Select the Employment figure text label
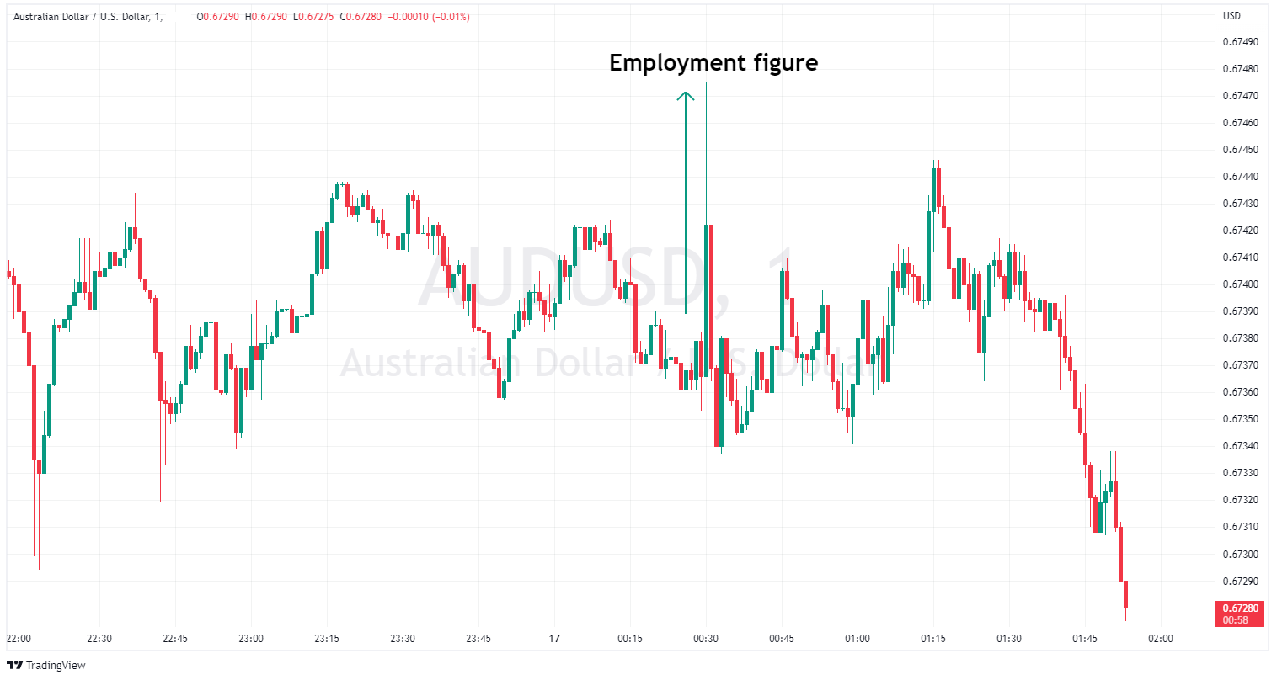The image size is (1277, 680). click(x=713, y=63)
